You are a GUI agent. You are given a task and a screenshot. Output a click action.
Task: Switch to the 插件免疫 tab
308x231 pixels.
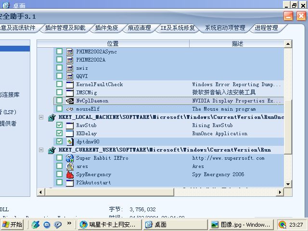pyautogui.click(x=106, y=28)
